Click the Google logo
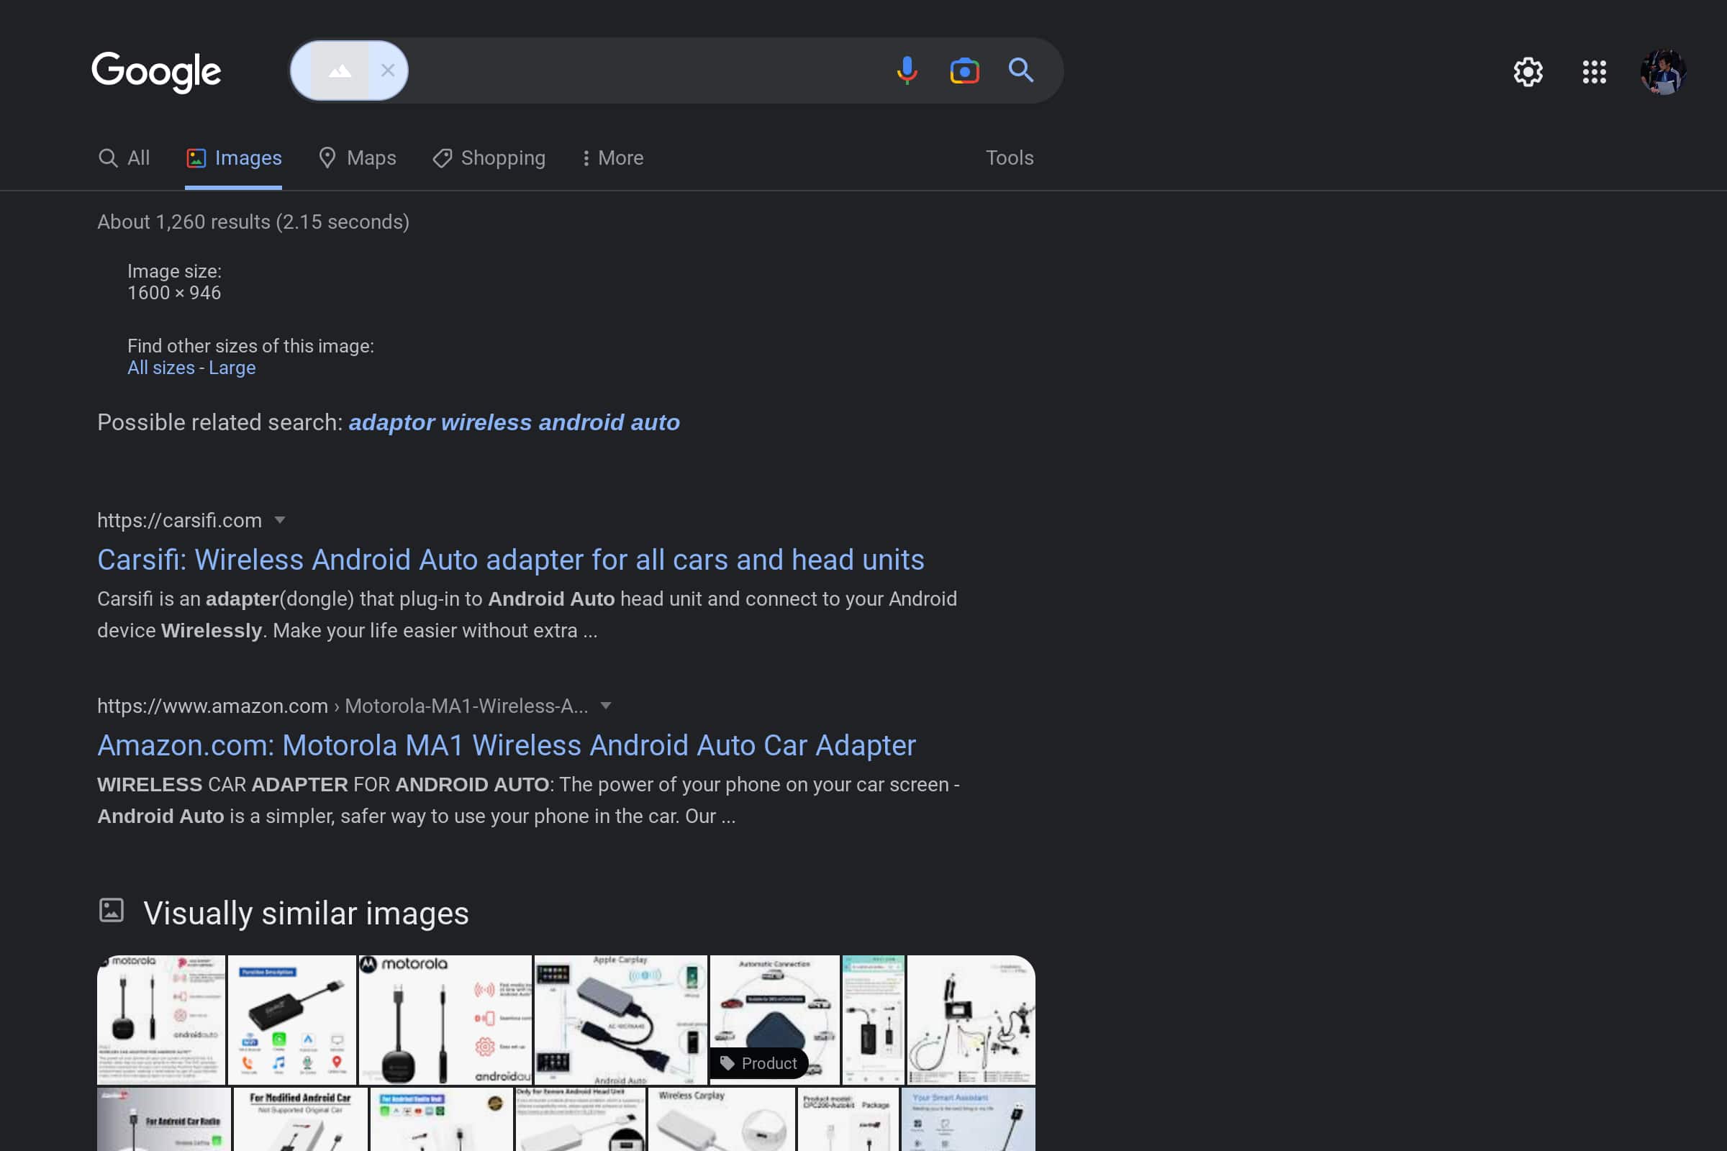1727x1151 pixels. click(155, 71)
